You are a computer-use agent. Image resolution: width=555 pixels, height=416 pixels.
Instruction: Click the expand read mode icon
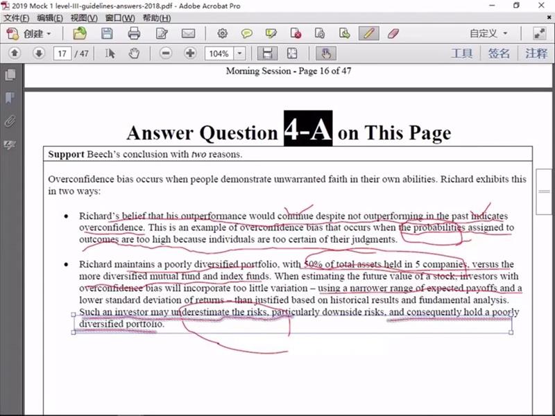point(540,33)
